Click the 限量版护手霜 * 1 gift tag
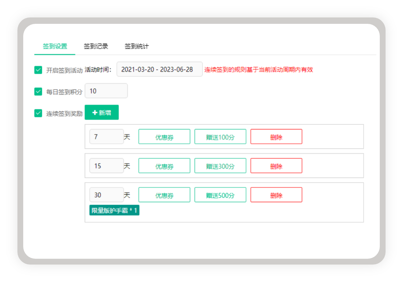This screenshot has height=282, width=403. pyautogui.click(x=114, y=210)
